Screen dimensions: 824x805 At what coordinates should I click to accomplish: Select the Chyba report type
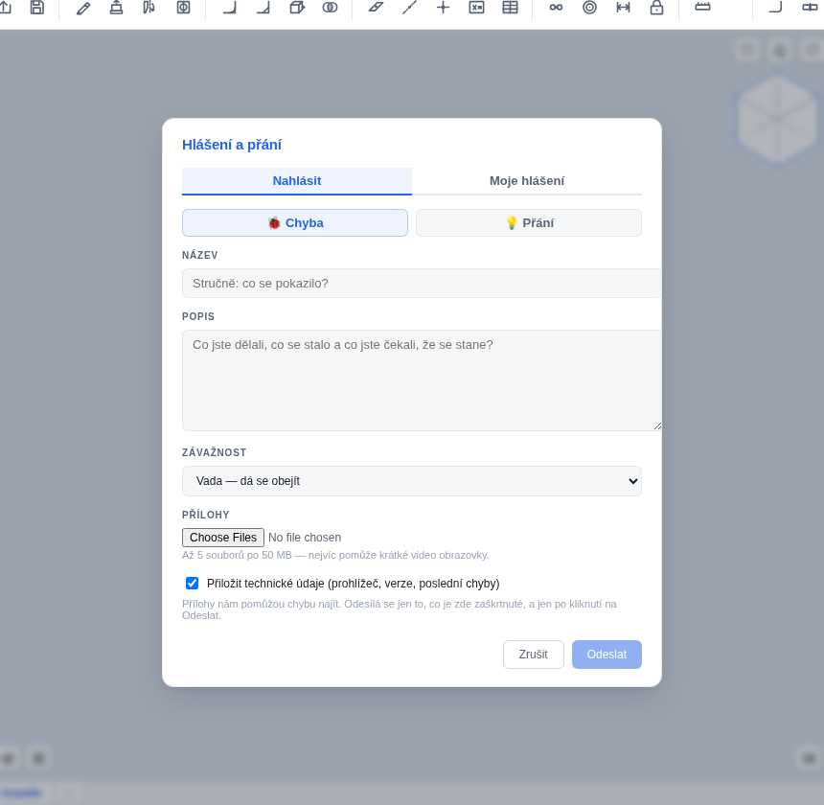pyautogui.click(x=295, y=222)
